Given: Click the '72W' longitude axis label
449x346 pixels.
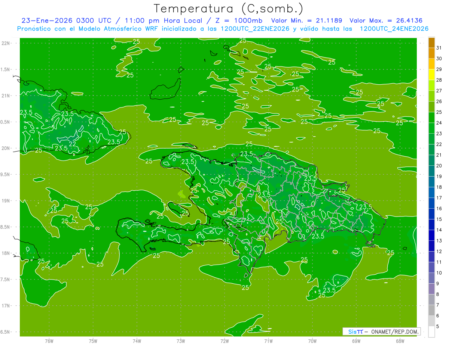Looking at the screenshot, I should pyautogui.click(x=224, y=341).
